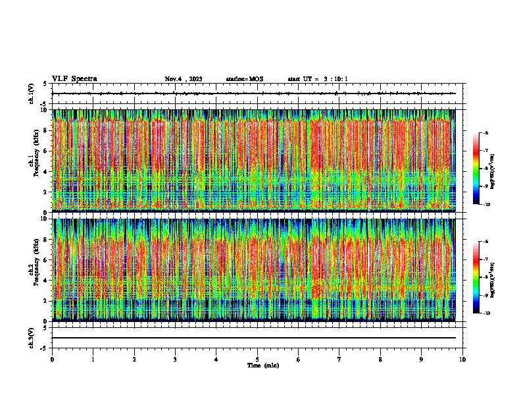
Task: Click the ch.3 flat voltage trace
Action: point(254,338)
